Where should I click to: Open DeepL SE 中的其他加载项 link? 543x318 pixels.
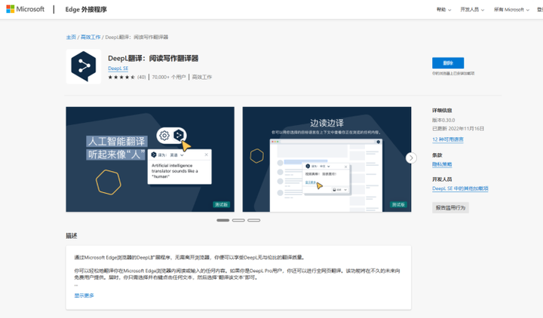click(460, 188)
